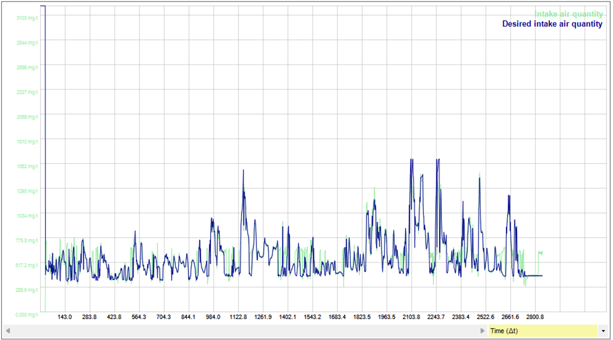This screenshot has height=340, width=613.
Task: Click the 564.3 time axis value
Action: [x=139, y=317]
